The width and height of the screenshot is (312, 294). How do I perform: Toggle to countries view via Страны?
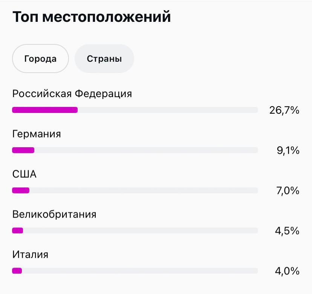point(104,58)
